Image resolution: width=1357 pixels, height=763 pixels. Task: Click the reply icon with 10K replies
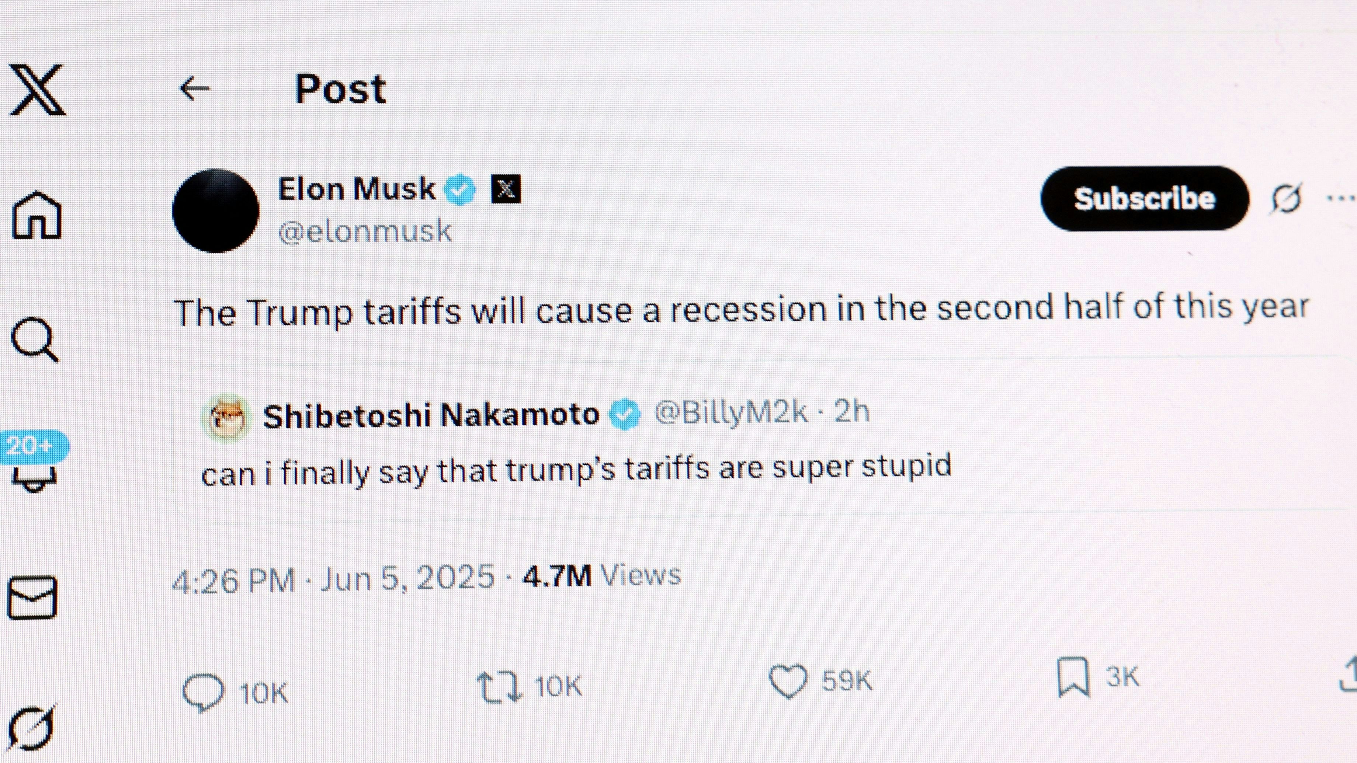(203, 692)
